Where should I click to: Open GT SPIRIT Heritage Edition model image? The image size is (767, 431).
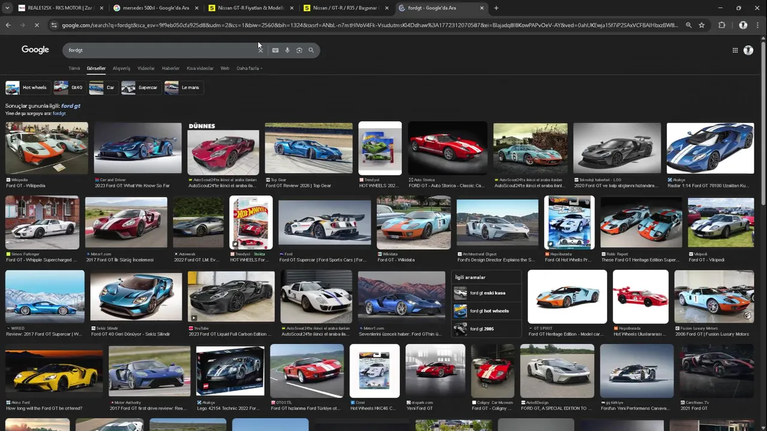click(x=567, y=296)
